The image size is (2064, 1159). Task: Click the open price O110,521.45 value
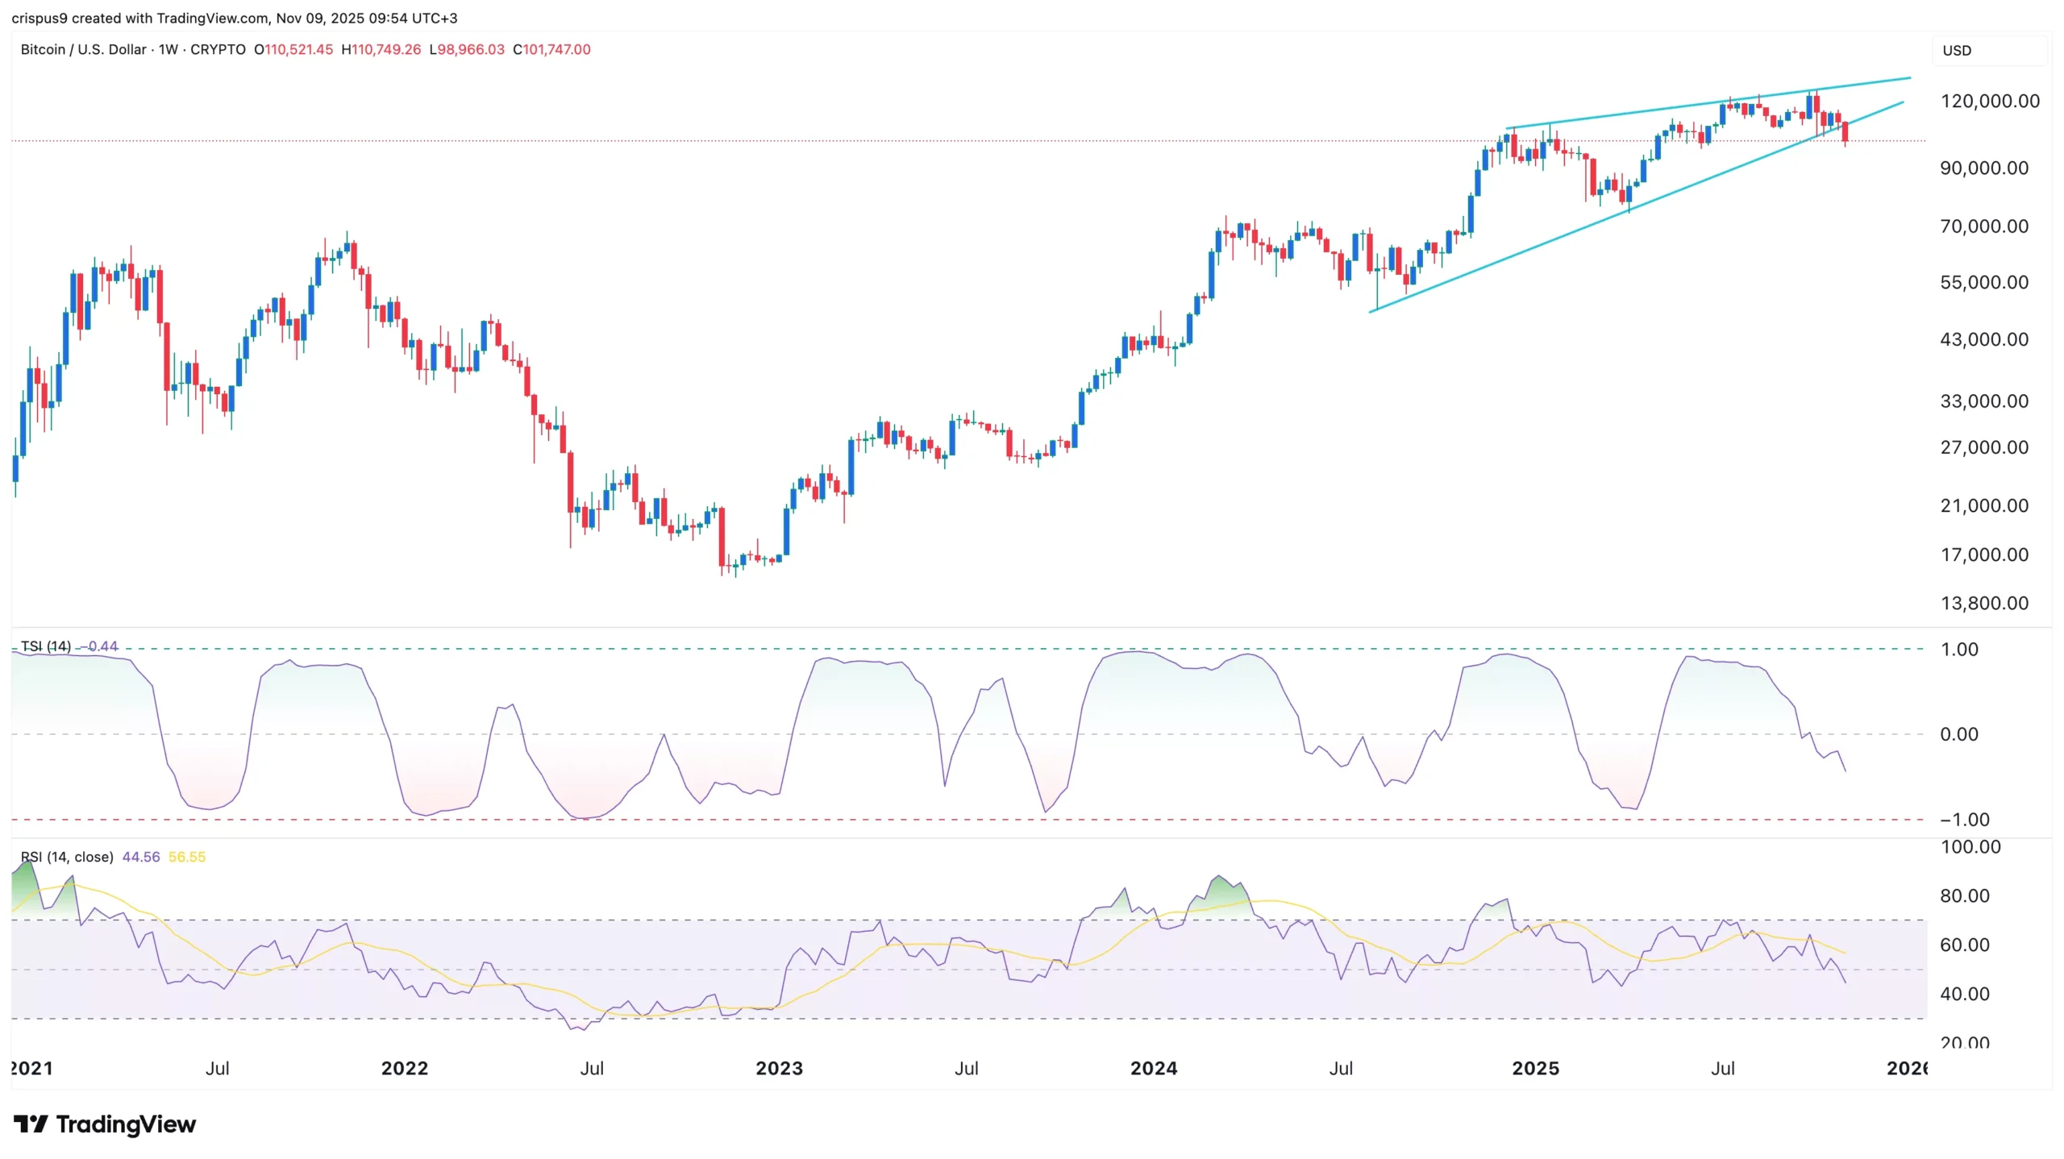tap(293, 49)
